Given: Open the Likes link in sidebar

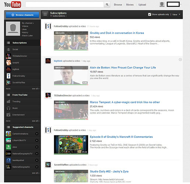Looking at the screenshot, I should tap(24, 29).
